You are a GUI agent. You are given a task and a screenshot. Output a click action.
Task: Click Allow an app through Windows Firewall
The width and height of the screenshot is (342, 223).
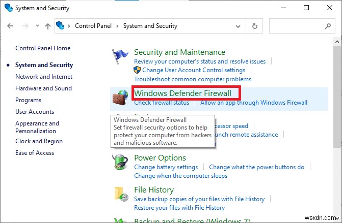coord(254,103)
